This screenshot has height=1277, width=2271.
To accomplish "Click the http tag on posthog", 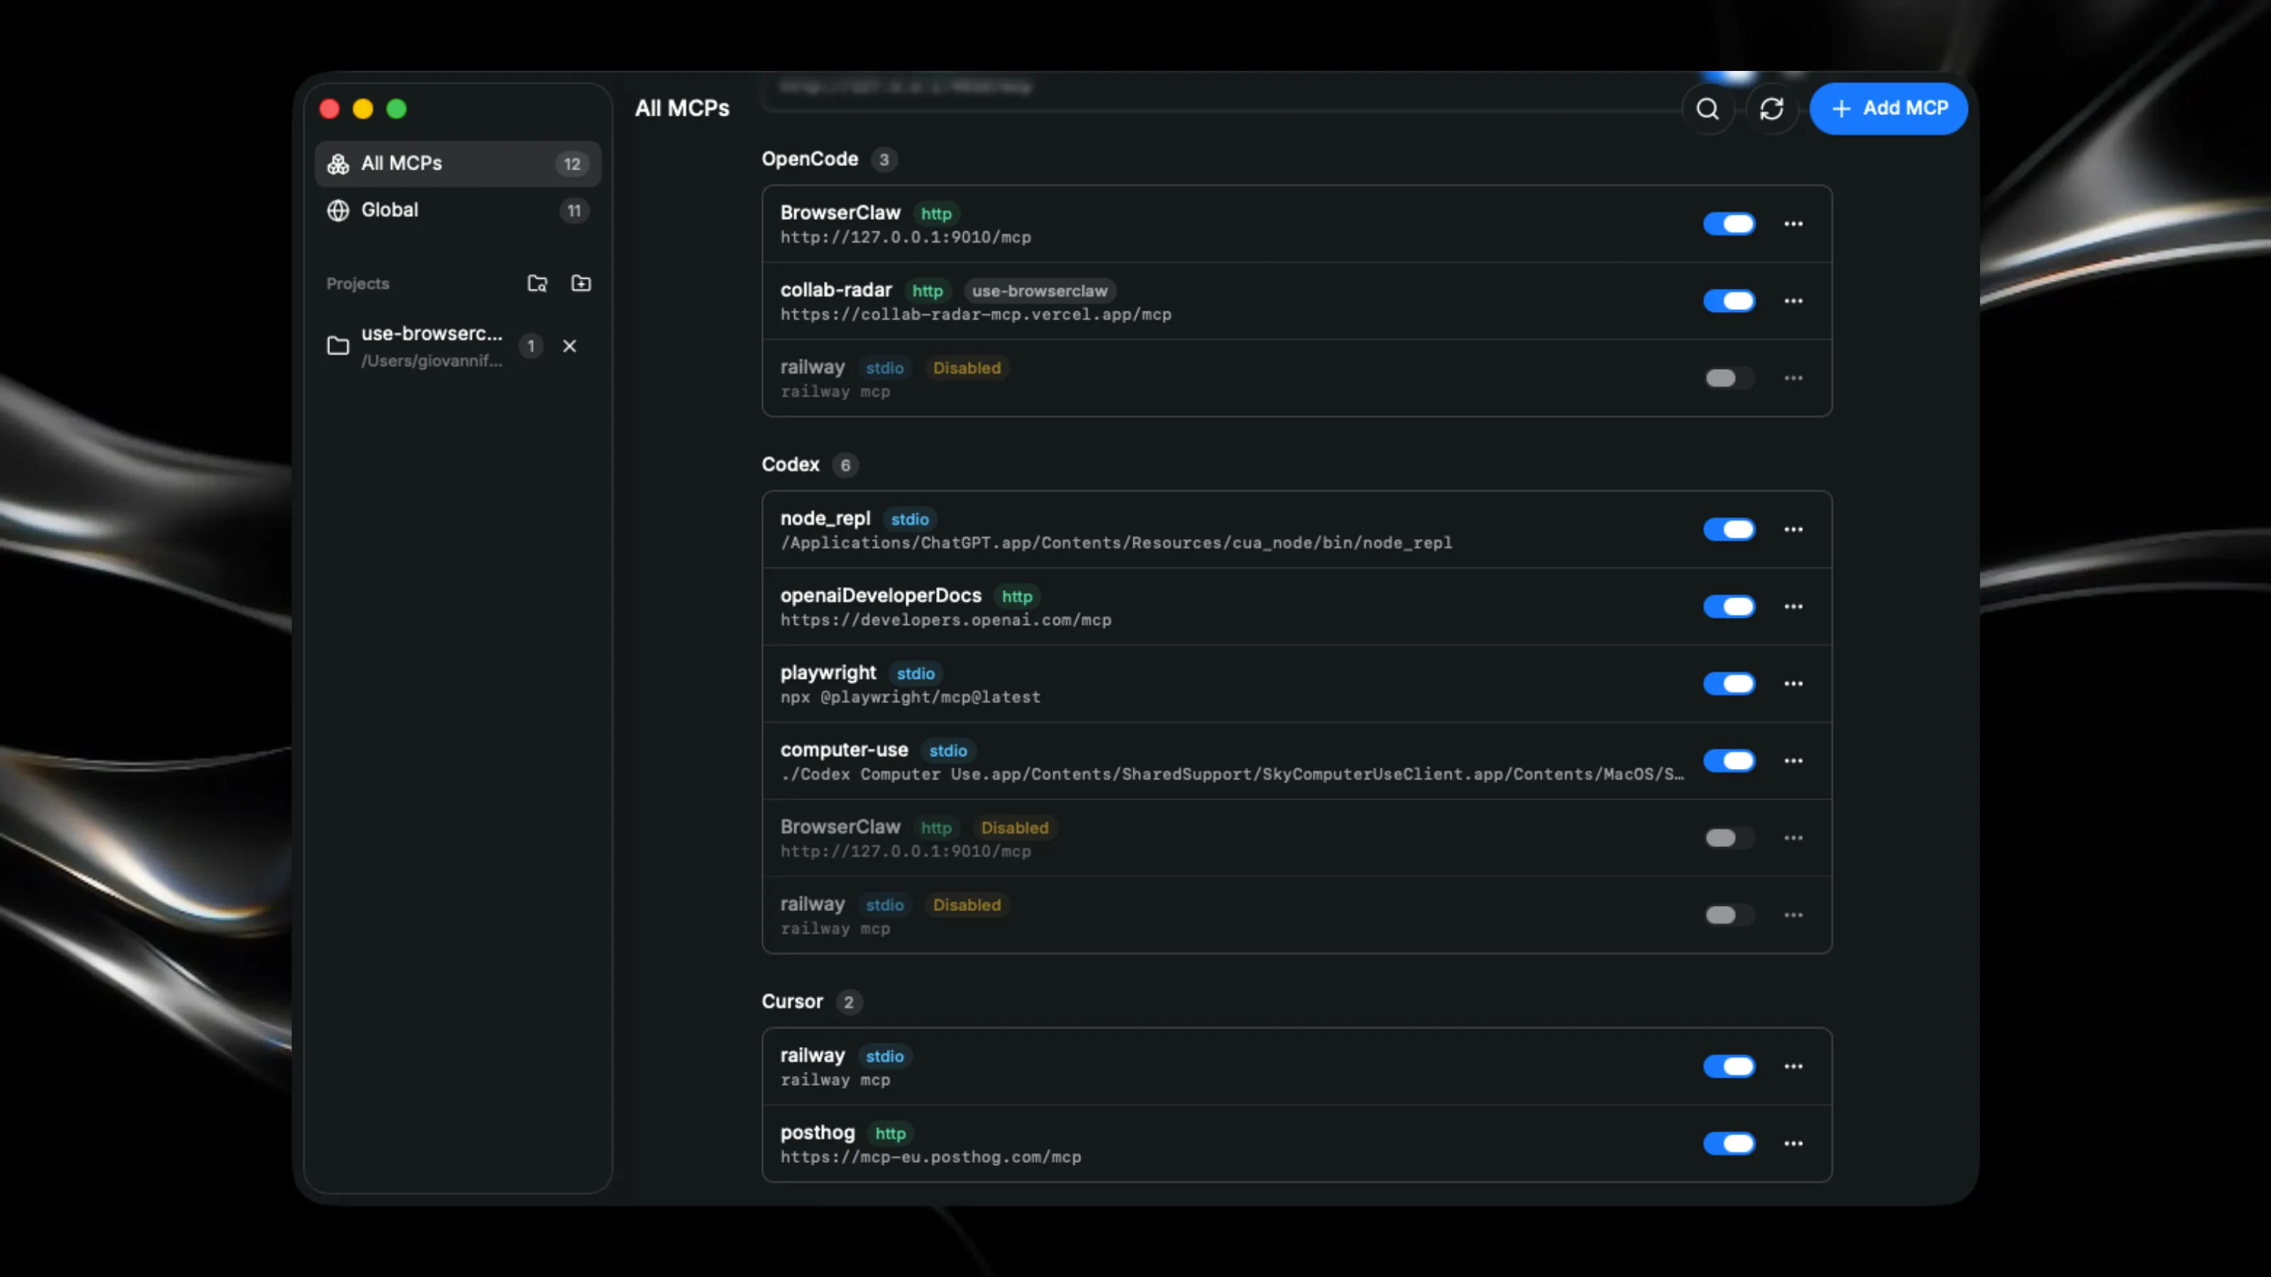I will click(x=889, y=1134).
